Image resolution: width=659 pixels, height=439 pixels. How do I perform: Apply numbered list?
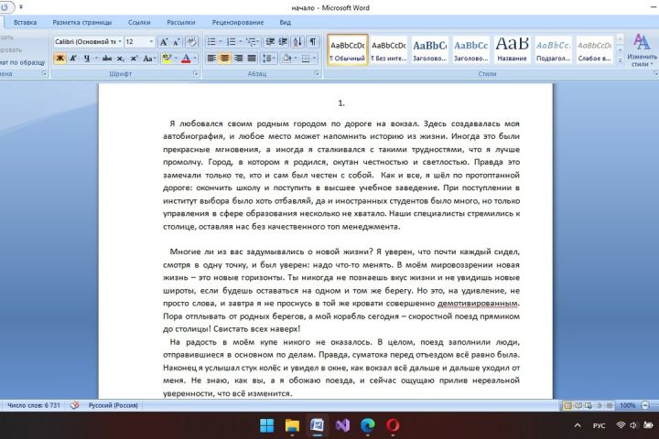point(232,42)
